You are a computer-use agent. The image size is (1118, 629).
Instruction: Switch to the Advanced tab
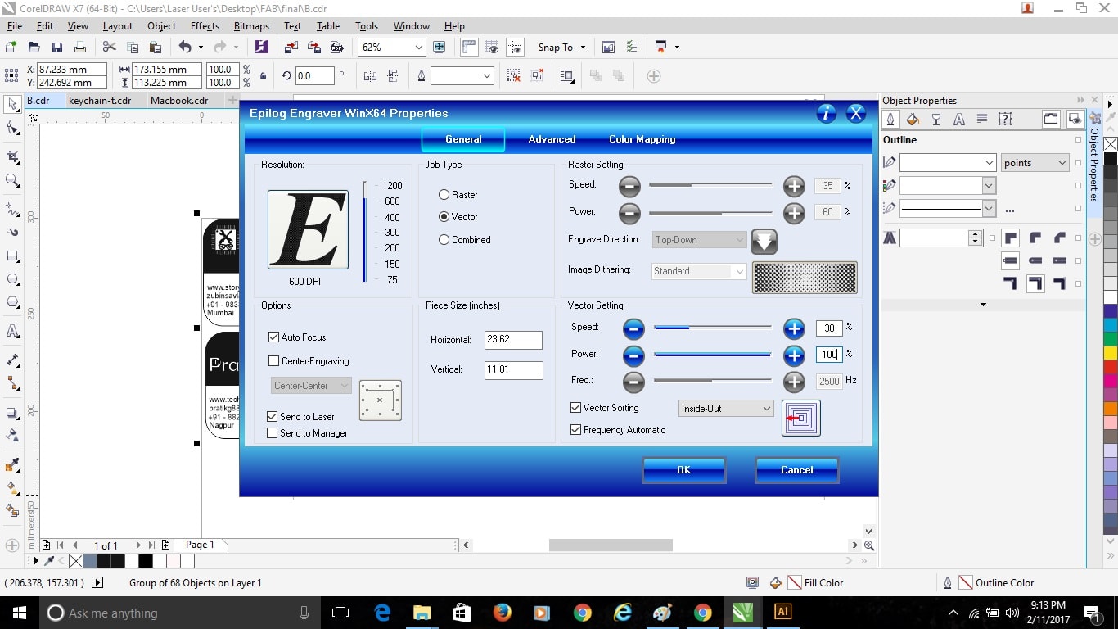tap(552, 139)
